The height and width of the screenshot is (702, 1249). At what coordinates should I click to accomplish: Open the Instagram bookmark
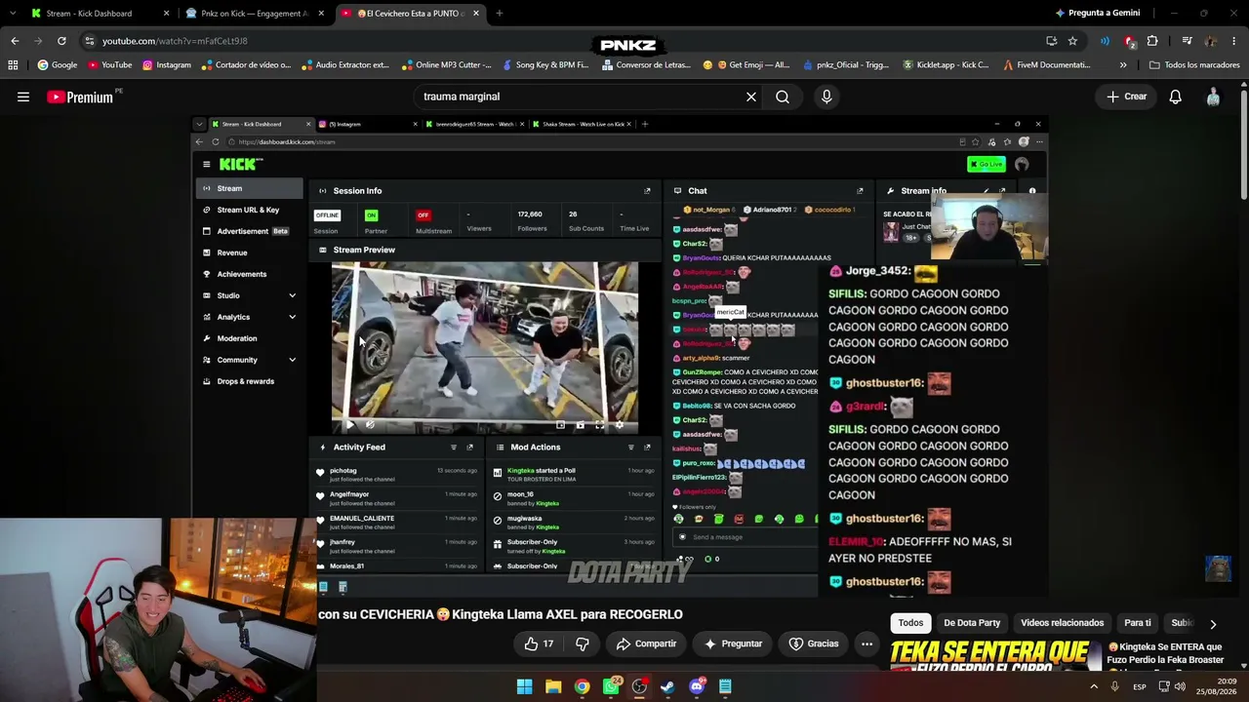point(167,65)
